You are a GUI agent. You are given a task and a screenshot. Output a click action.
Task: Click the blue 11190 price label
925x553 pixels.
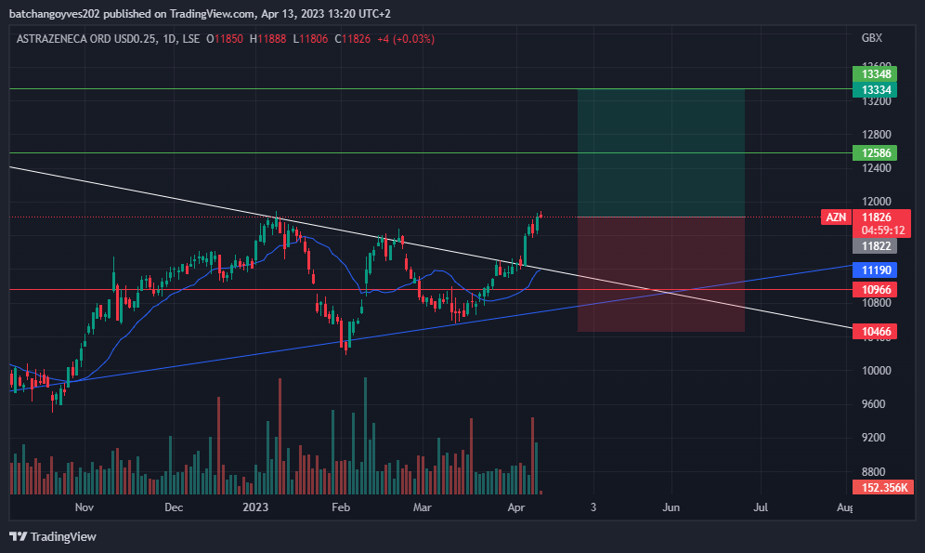pyautogui.click(x=875, y=270)
